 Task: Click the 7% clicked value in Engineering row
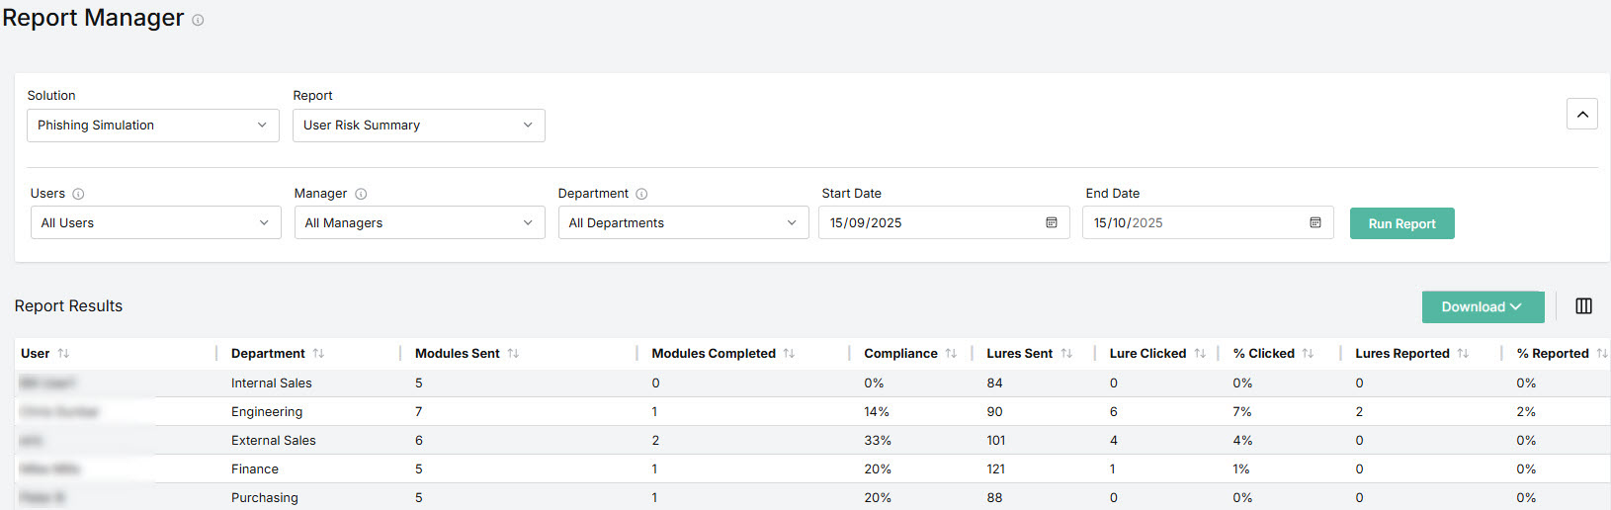1242,411
